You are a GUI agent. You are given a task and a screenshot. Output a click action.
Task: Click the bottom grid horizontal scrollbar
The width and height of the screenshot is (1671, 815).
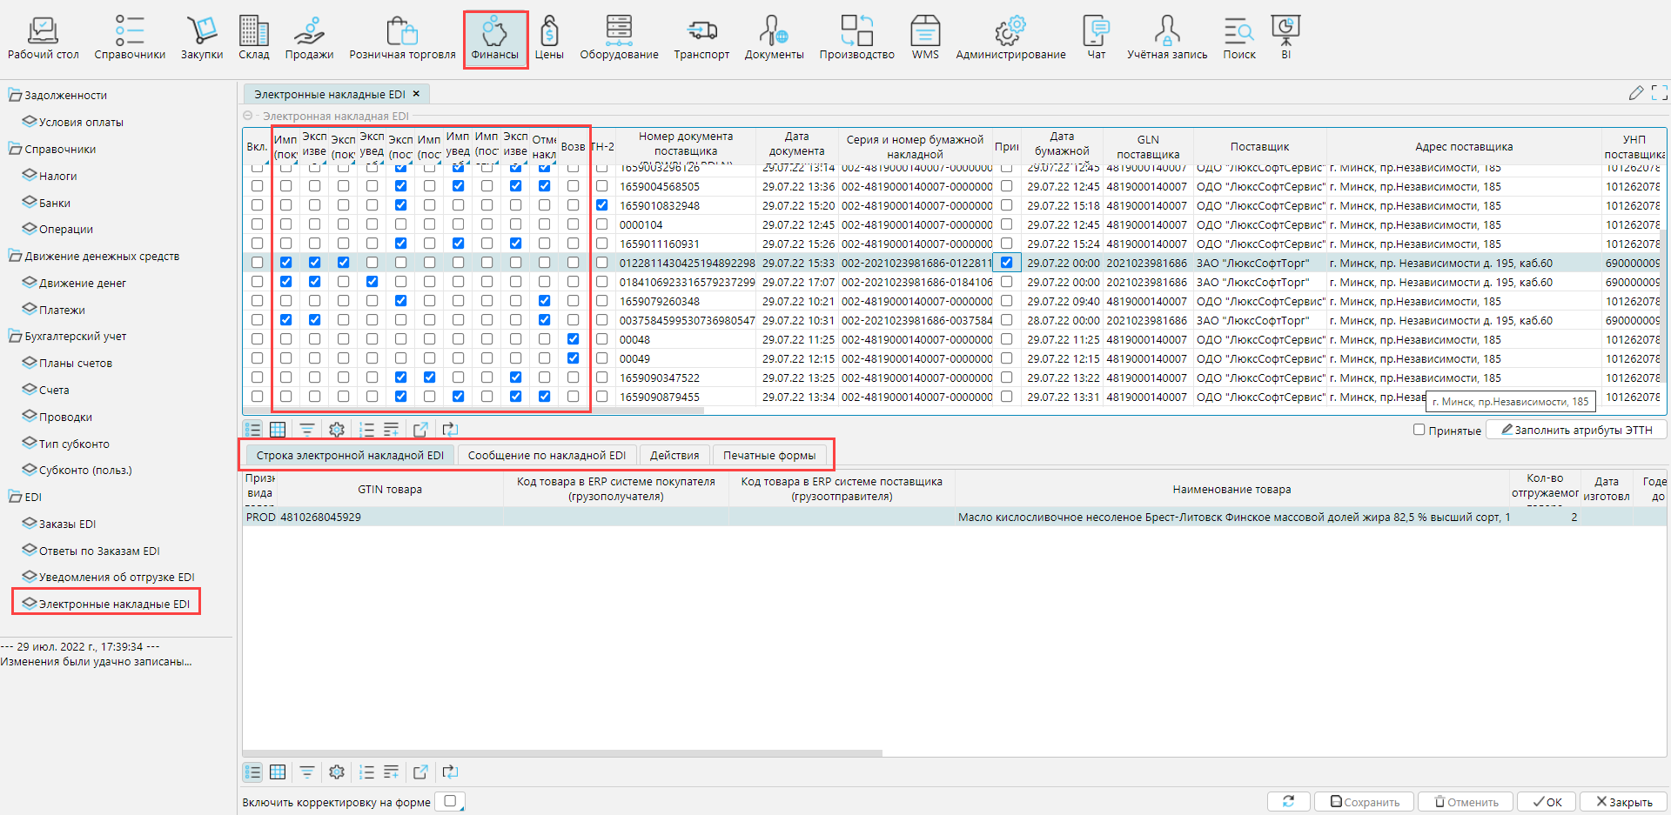click(562, 753)
